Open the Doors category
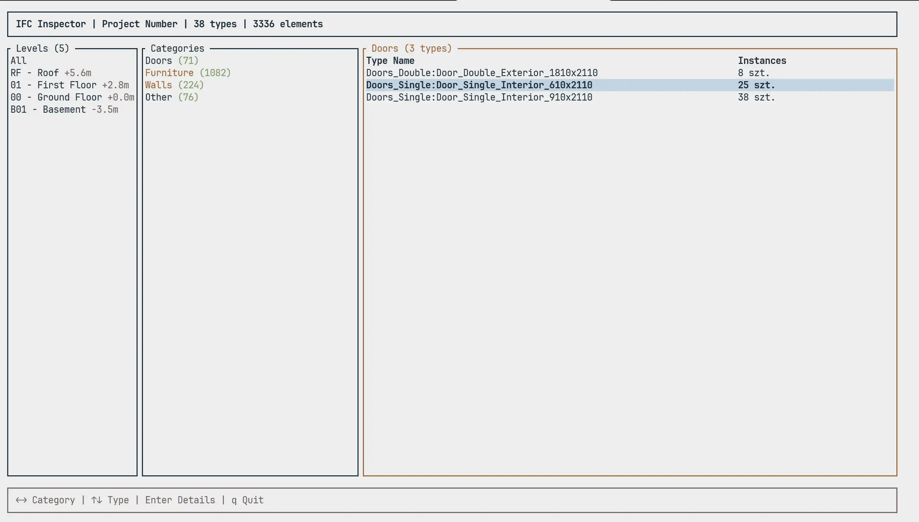 [x=171, y=61]
